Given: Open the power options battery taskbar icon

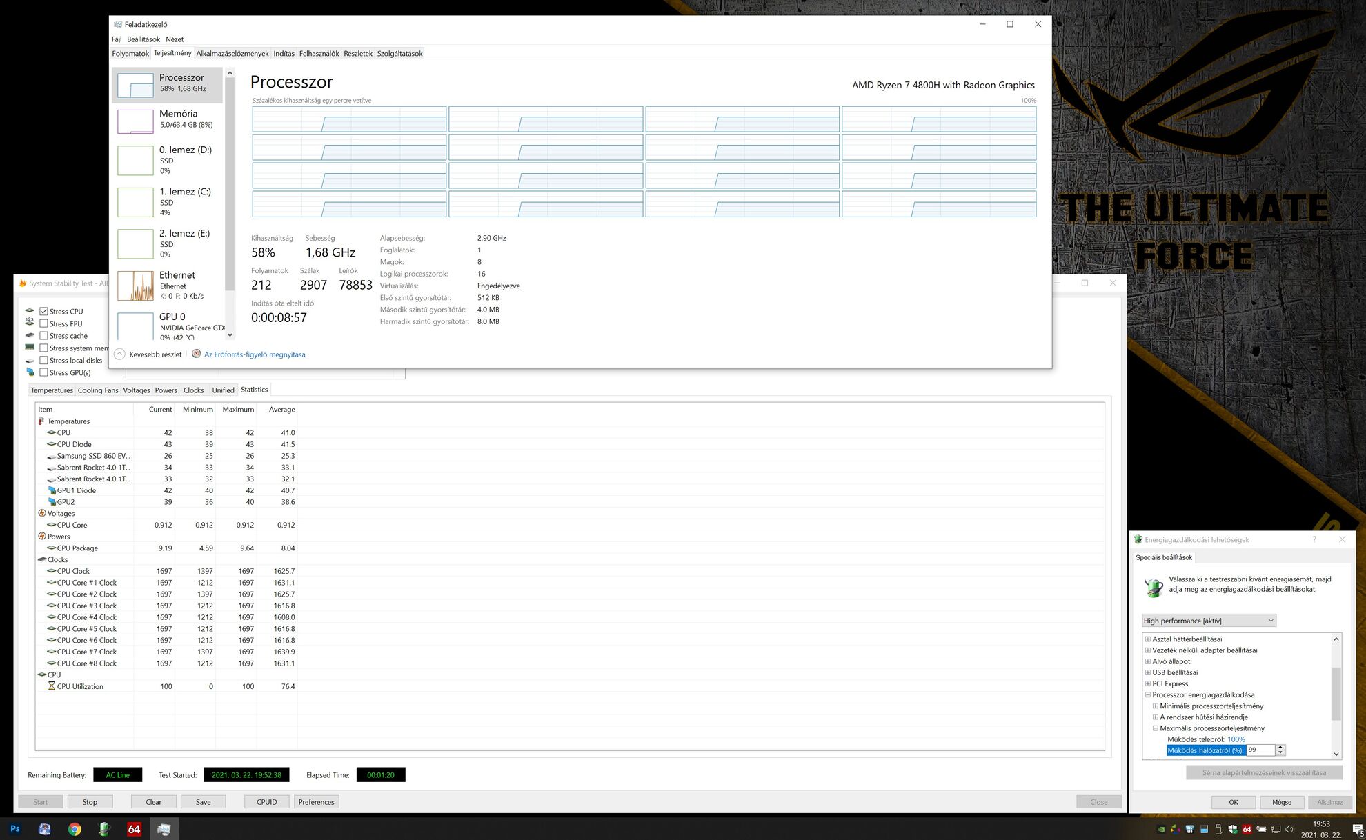Looking at the screenshot, I should [104, 829].
